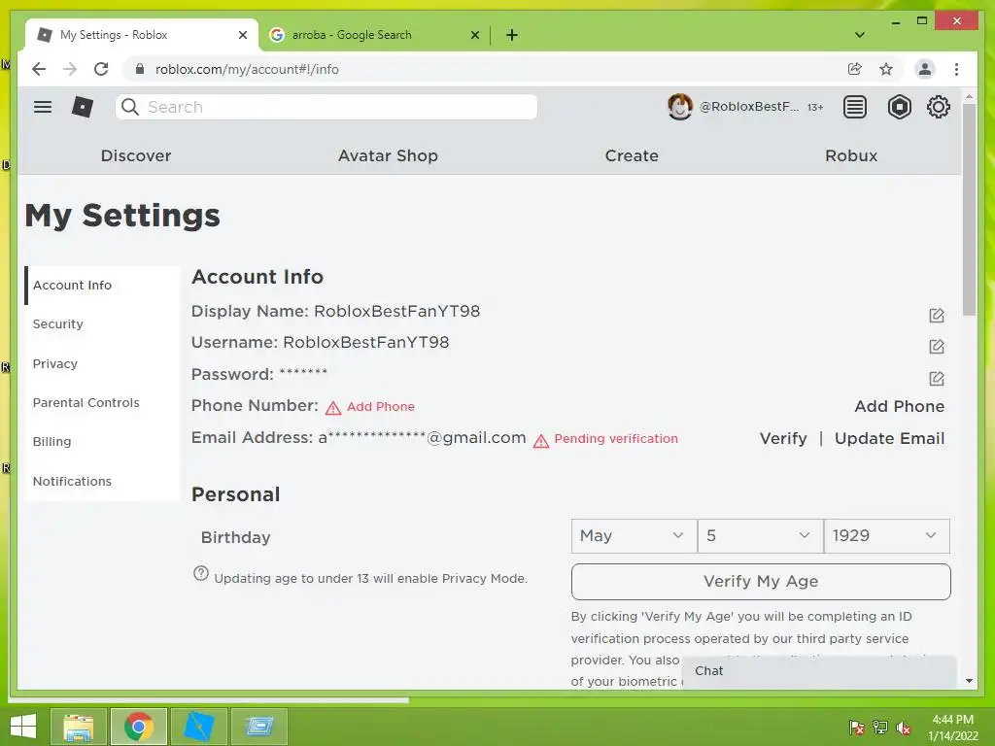Viewport: 995px width, 746px height.
Task: Open File Explorer from taskbar
Action: 79,727
